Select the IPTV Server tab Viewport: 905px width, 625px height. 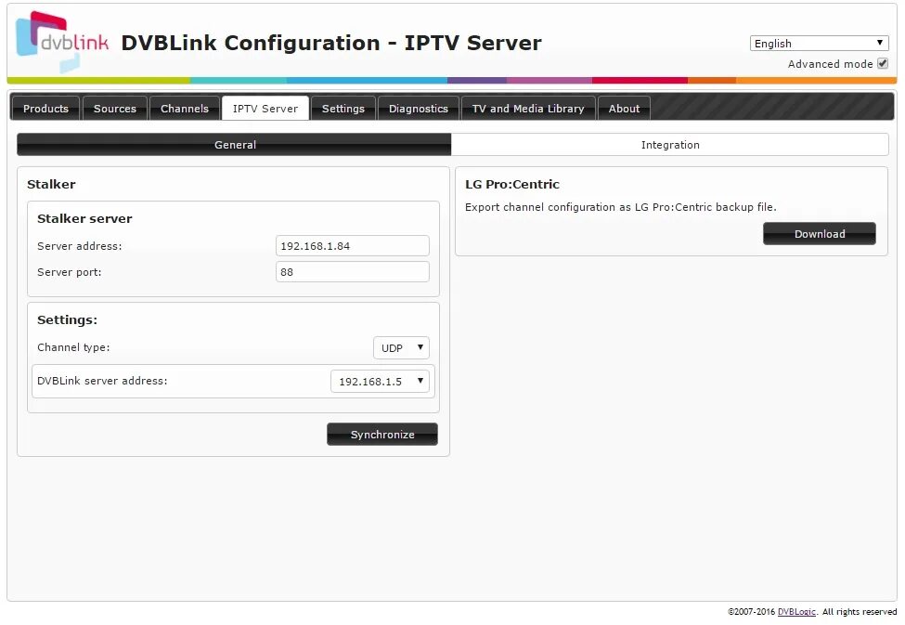[265, 109]
